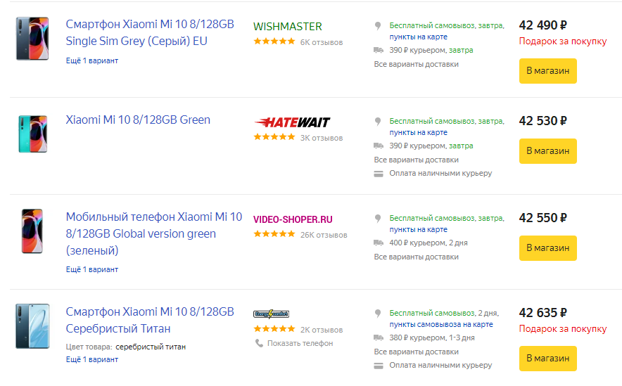The height and width of the screenshot is (386, 622).
Task: Open Смартфон Xiaomi Mi 10 Single Sim Grey title
Action: tap(150, 32)
